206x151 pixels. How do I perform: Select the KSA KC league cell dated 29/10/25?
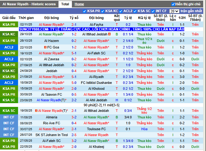pyautogui.click(x=9, y=34)
